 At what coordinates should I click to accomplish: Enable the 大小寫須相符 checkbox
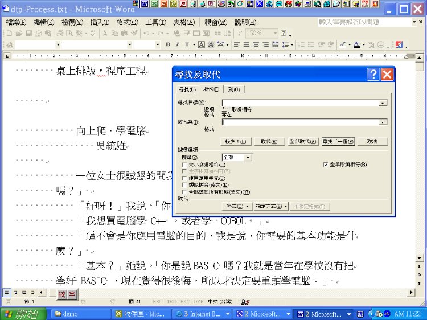[x=184, y=165]
